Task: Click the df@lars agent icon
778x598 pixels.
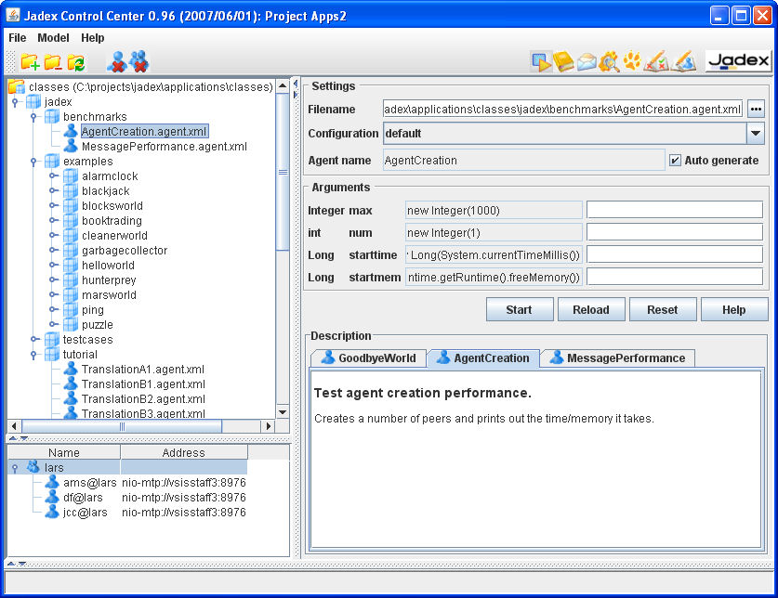Action: (x=52, y=497)
